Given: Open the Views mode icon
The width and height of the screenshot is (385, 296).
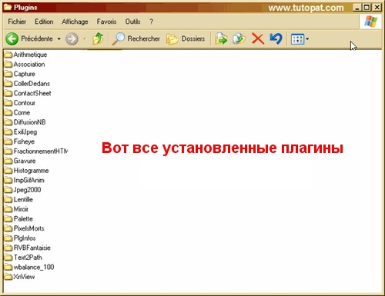Looking at the screenshot, I should coord(297,39).
